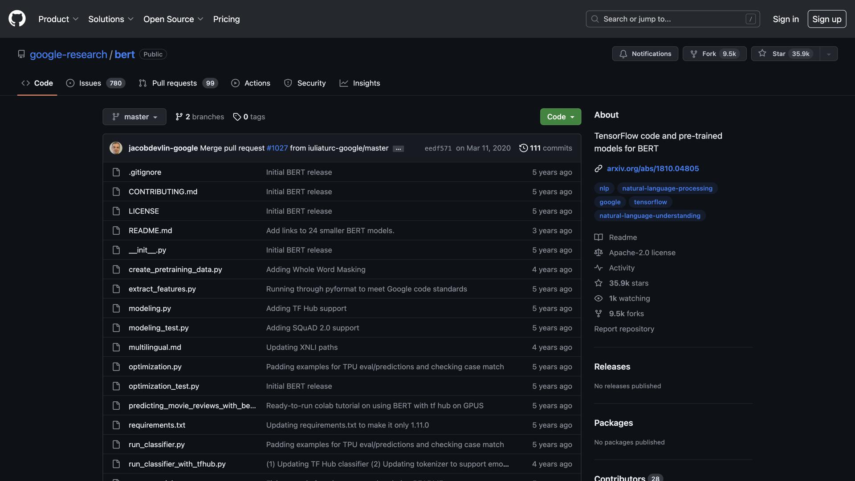Expand the Star lists dropdown arrow

pos(828,54)
